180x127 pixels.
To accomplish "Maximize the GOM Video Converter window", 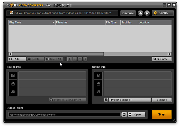I will pyautogui.click(x=169, y=5).
